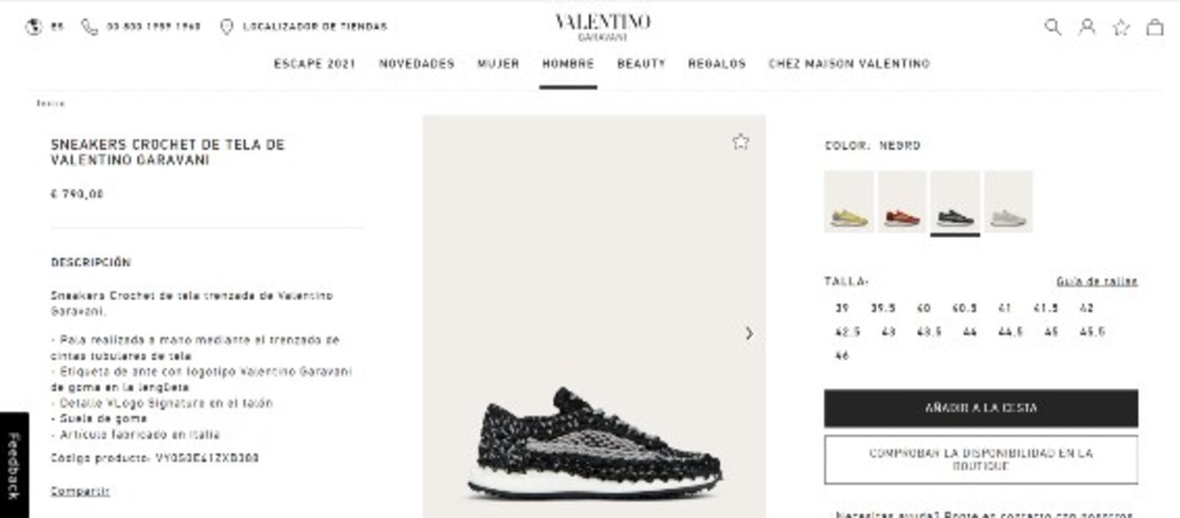
Task: Select size 42
Action: (x=1086, y=308)
